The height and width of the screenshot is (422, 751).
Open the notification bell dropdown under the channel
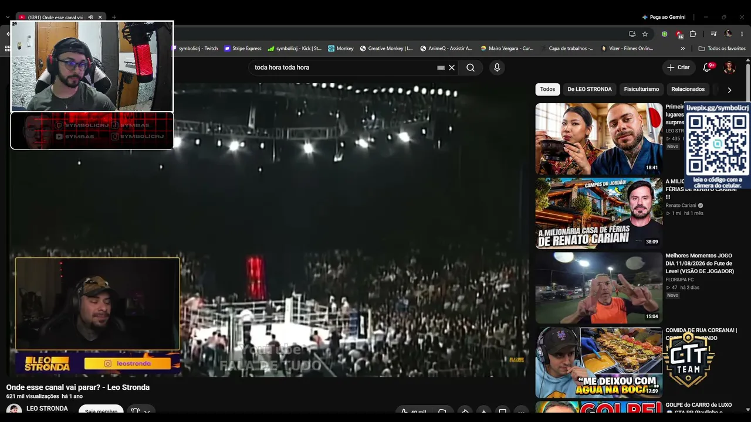pyautogui.click(x=140, y=411)
